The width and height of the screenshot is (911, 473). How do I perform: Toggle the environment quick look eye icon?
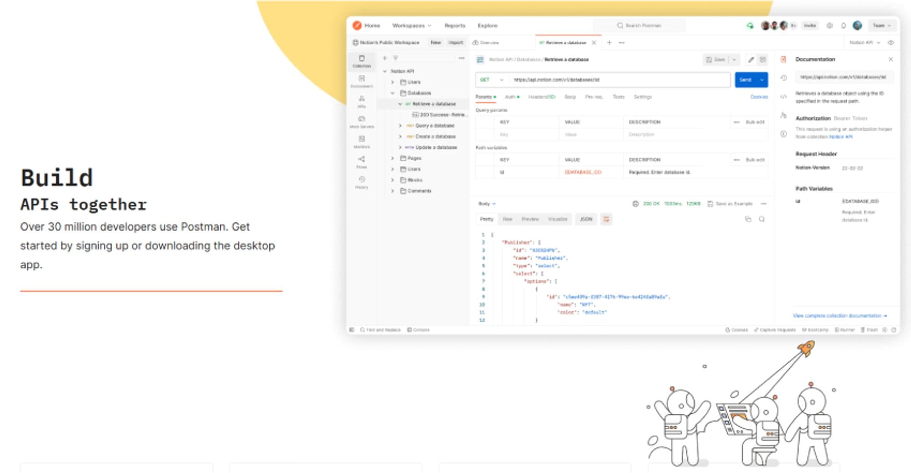click(891, 42)
